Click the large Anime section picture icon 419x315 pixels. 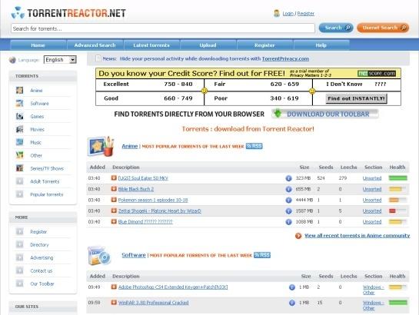[101, 146]
